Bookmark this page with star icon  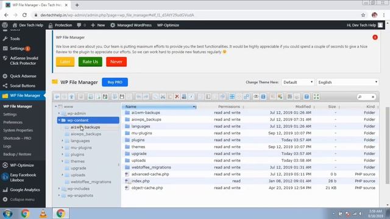click(x=363, y=15)
